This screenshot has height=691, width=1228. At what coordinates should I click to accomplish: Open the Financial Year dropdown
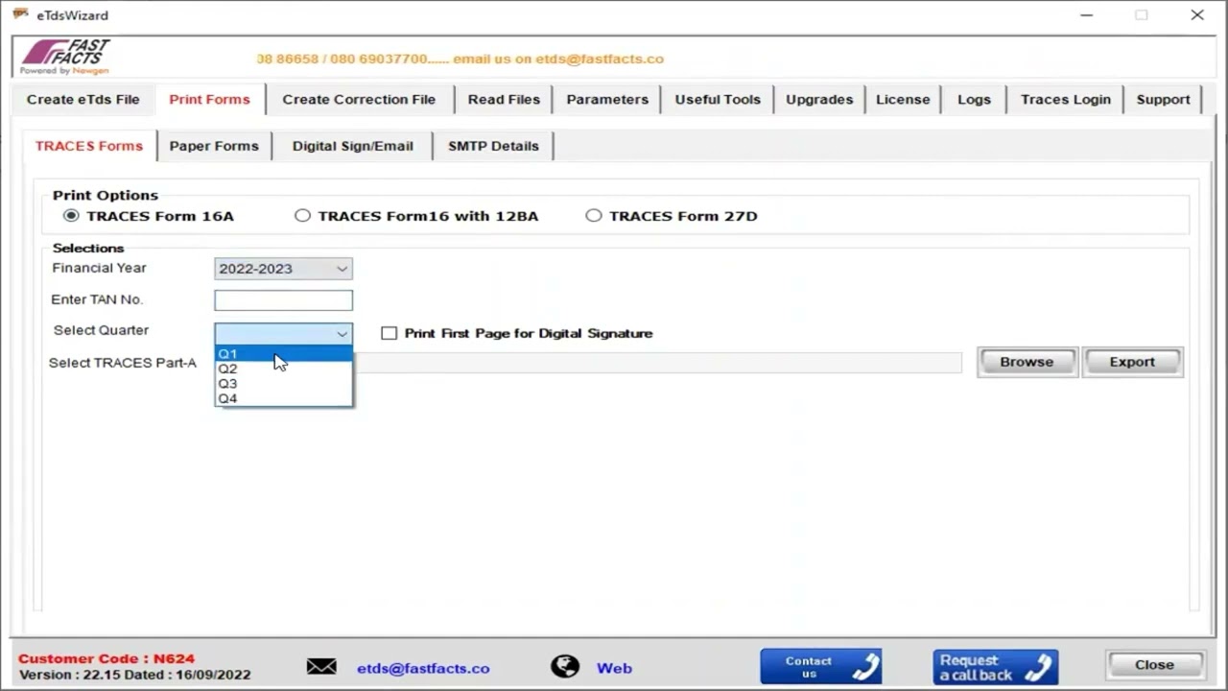click(x=283, y=269)
